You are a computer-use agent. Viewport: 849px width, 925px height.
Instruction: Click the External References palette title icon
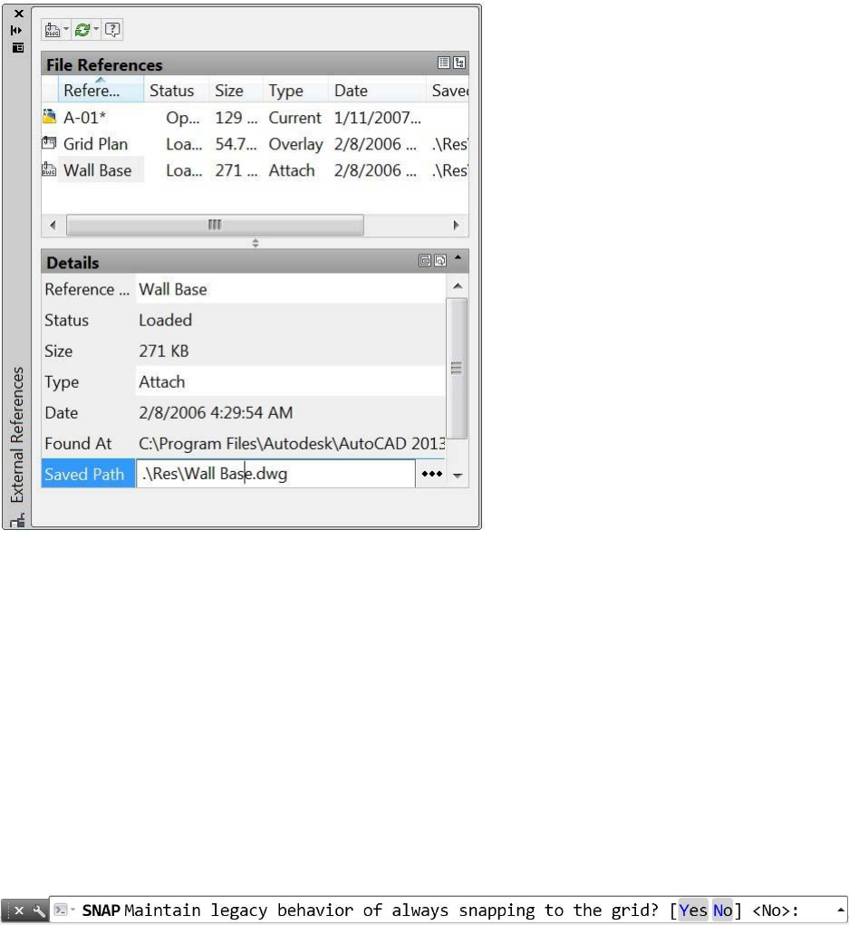(17, 520)
